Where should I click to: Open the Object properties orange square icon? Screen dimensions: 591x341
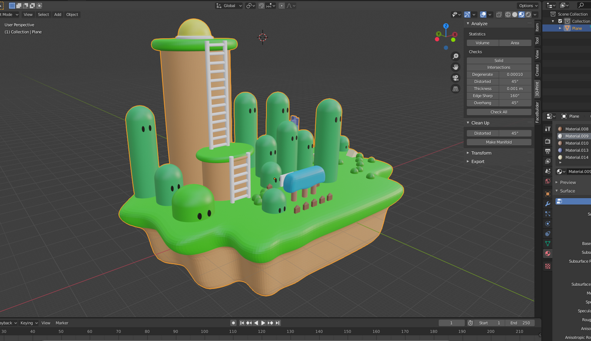click(x=547, y=193)
